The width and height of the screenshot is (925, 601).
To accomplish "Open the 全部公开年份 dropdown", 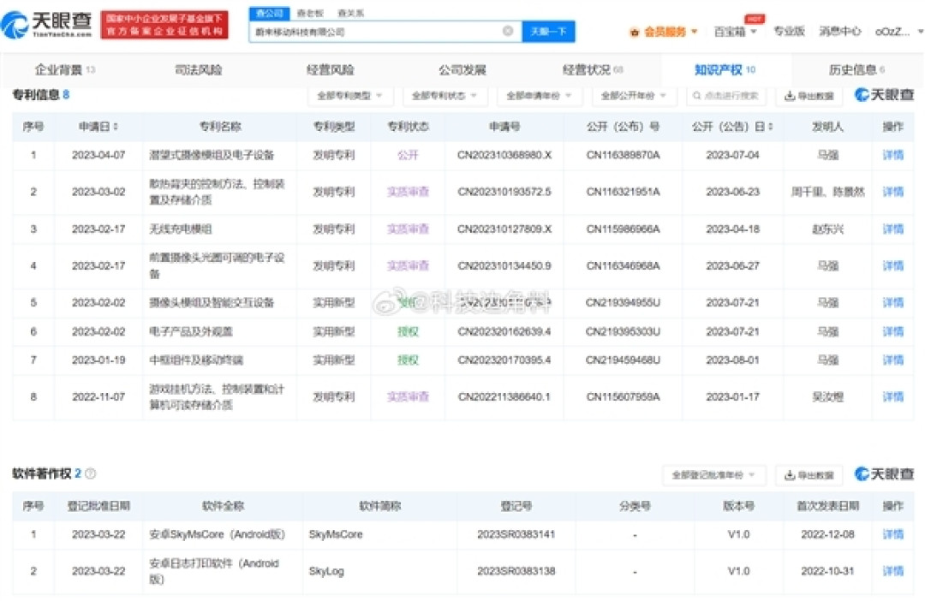I will [x=634, y=96].
